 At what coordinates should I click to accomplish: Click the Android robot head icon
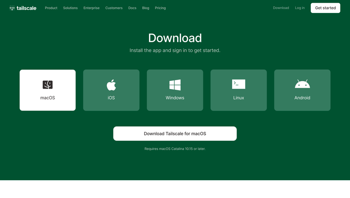pyautogui.click(x=302, y=84)
